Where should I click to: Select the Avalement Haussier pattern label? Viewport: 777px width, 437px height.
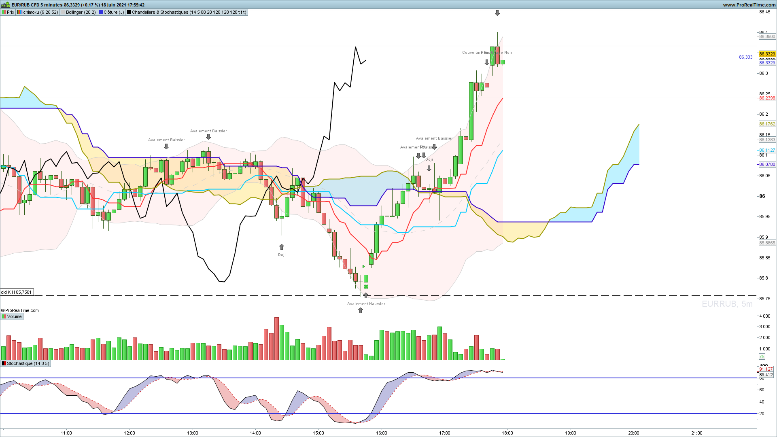pos(366,304)
